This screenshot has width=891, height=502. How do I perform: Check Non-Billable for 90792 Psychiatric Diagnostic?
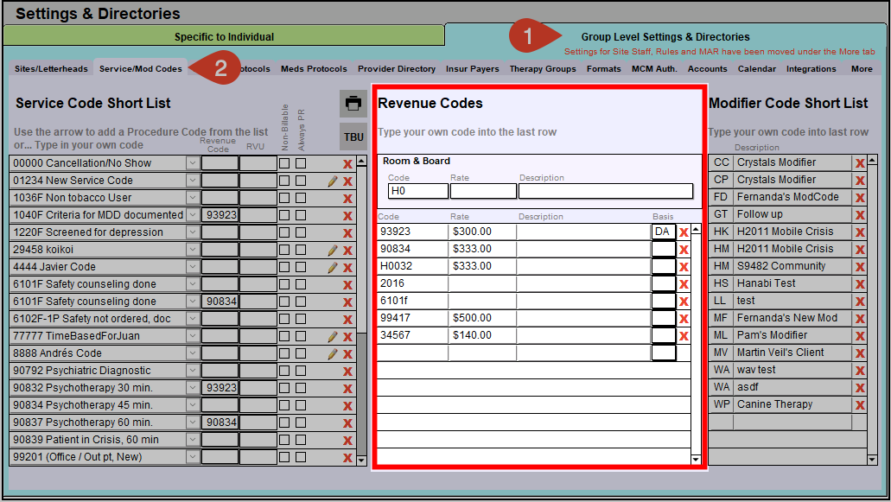coord(283,371)
